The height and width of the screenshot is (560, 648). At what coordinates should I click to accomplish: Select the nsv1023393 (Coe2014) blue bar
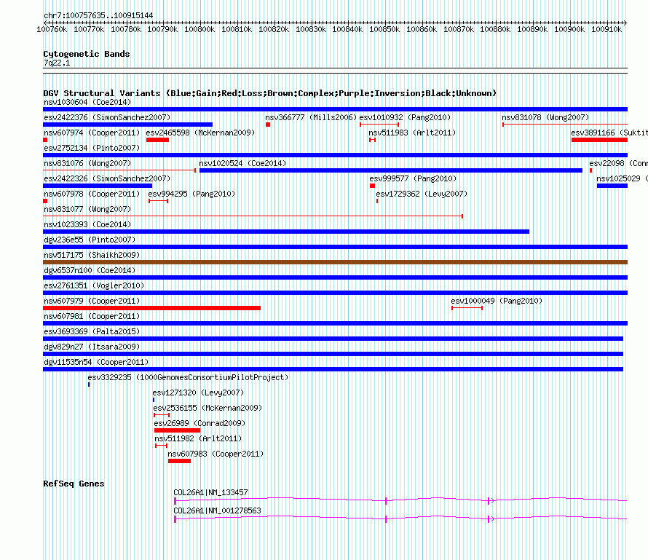coord(286,232)
